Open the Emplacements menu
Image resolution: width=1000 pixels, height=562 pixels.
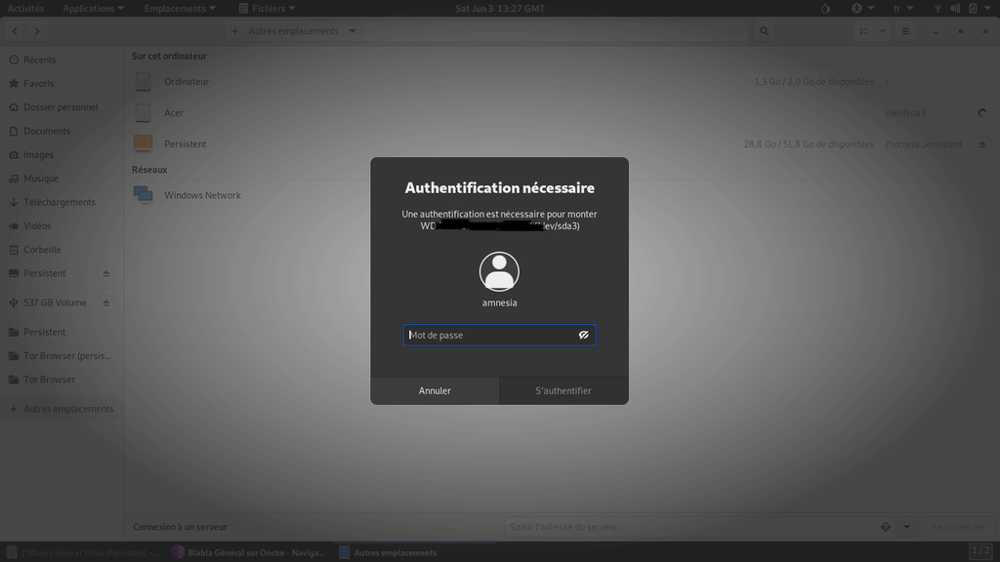[180, 9]
